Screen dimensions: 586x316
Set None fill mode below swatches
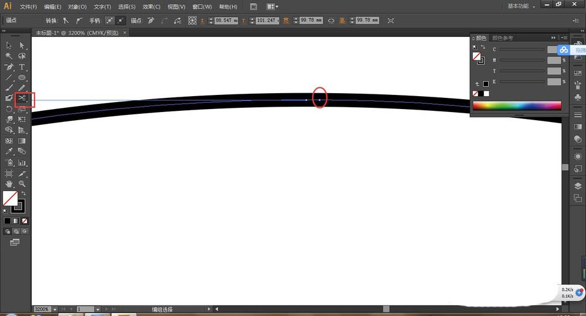pyautogui.click(x=25, y=221)
